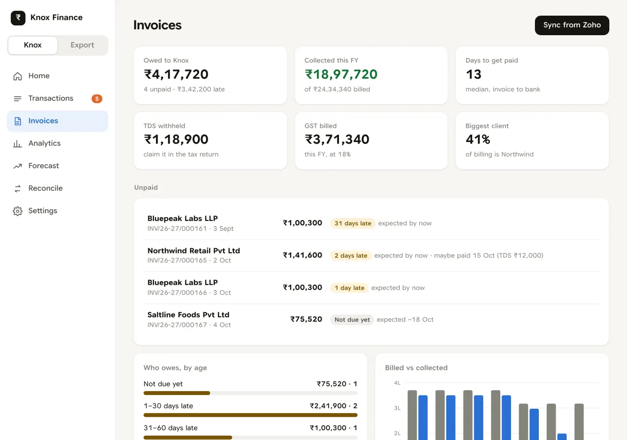Open the Owed to Knox card
627x440 pixels.
[210, 75]
